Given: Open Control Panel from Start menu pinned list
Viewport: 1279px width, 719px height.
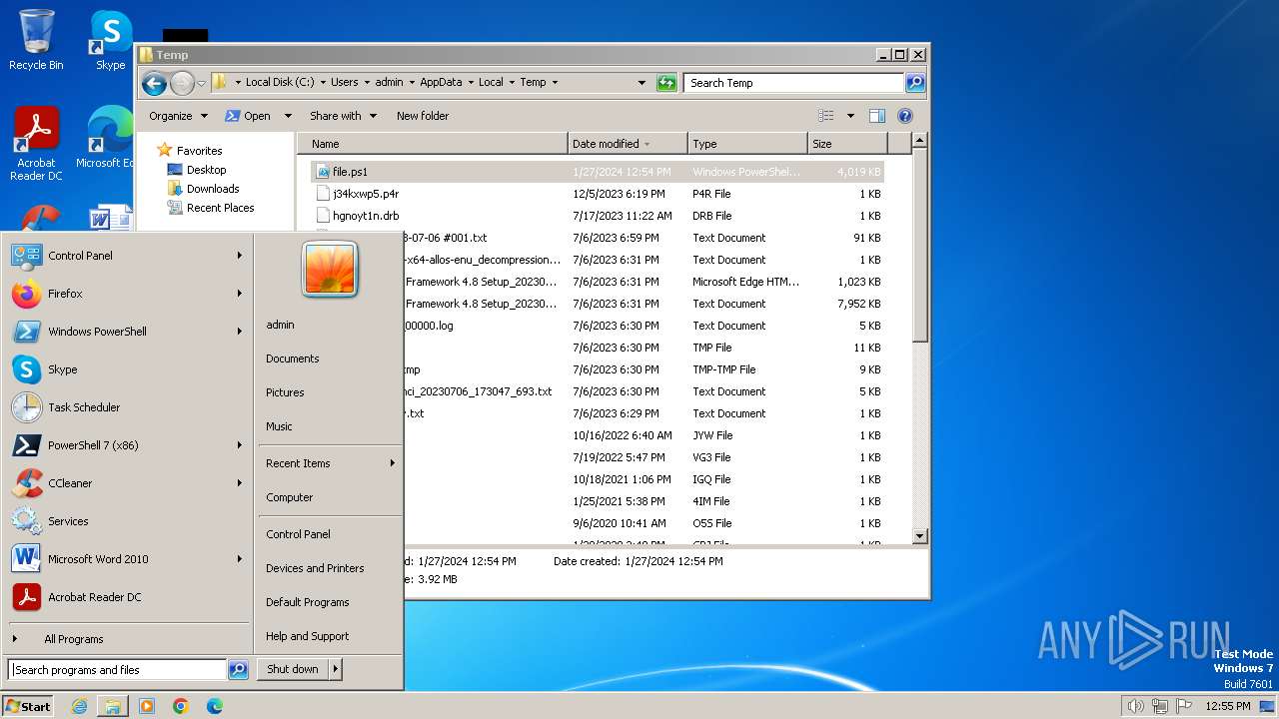Looking at the screenshot, I should (127, 256).
